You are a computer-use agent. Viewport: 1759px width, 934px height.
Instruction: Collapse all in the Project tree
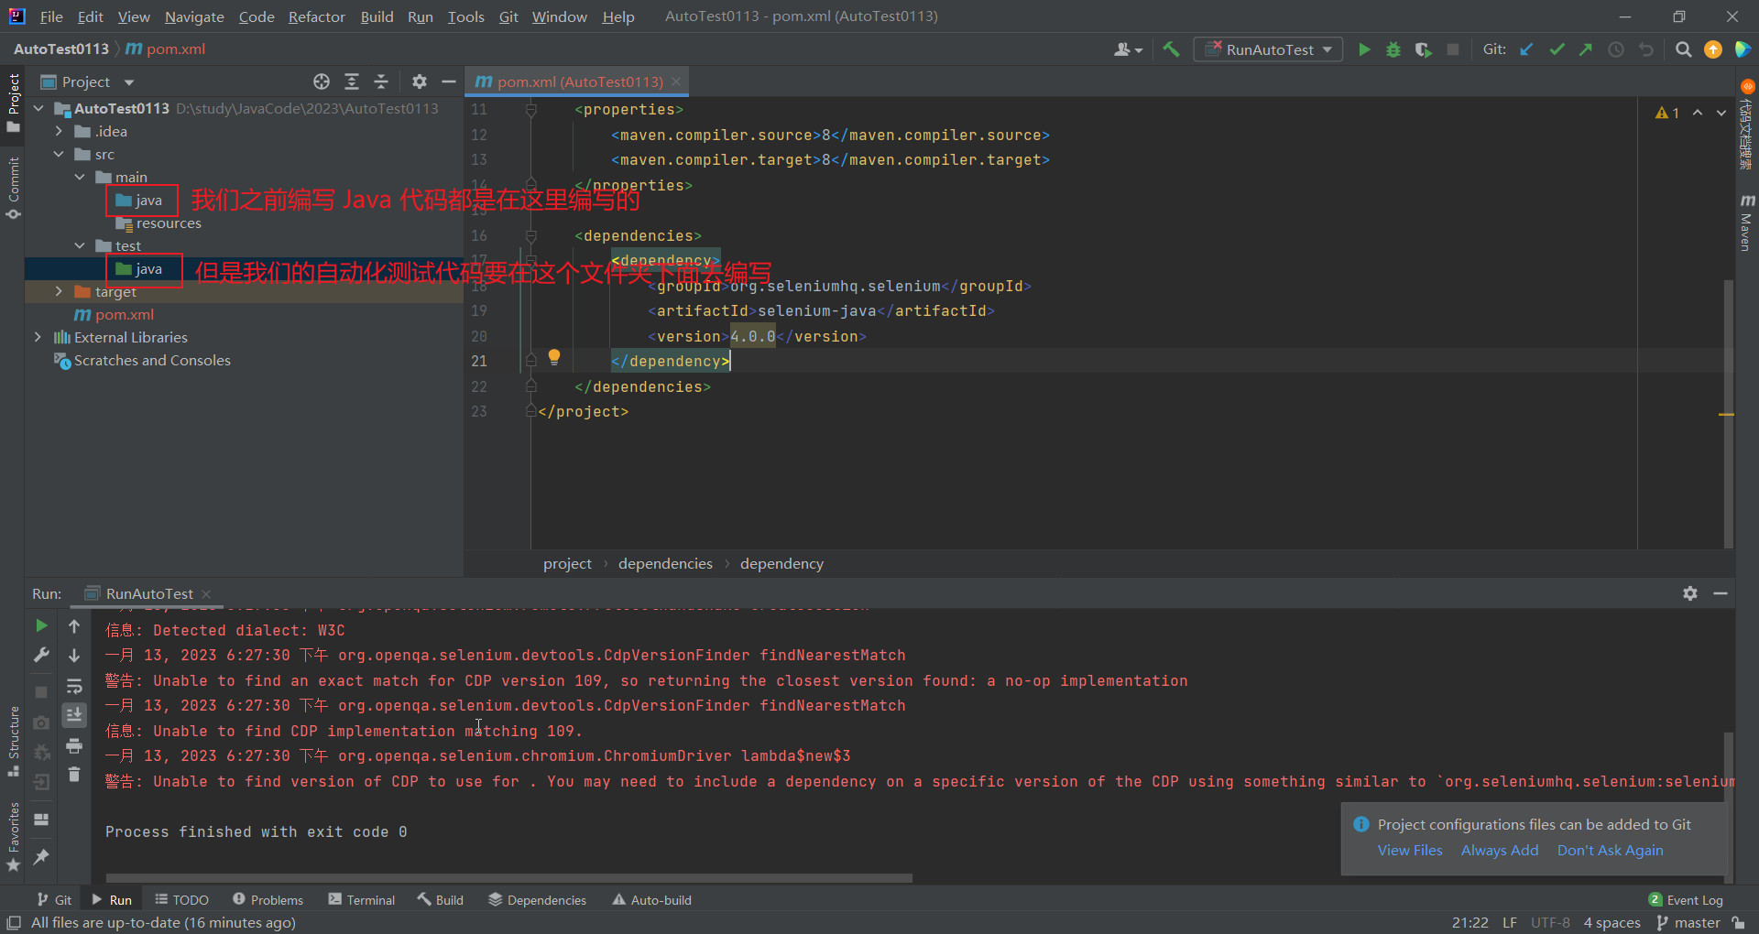381,81
